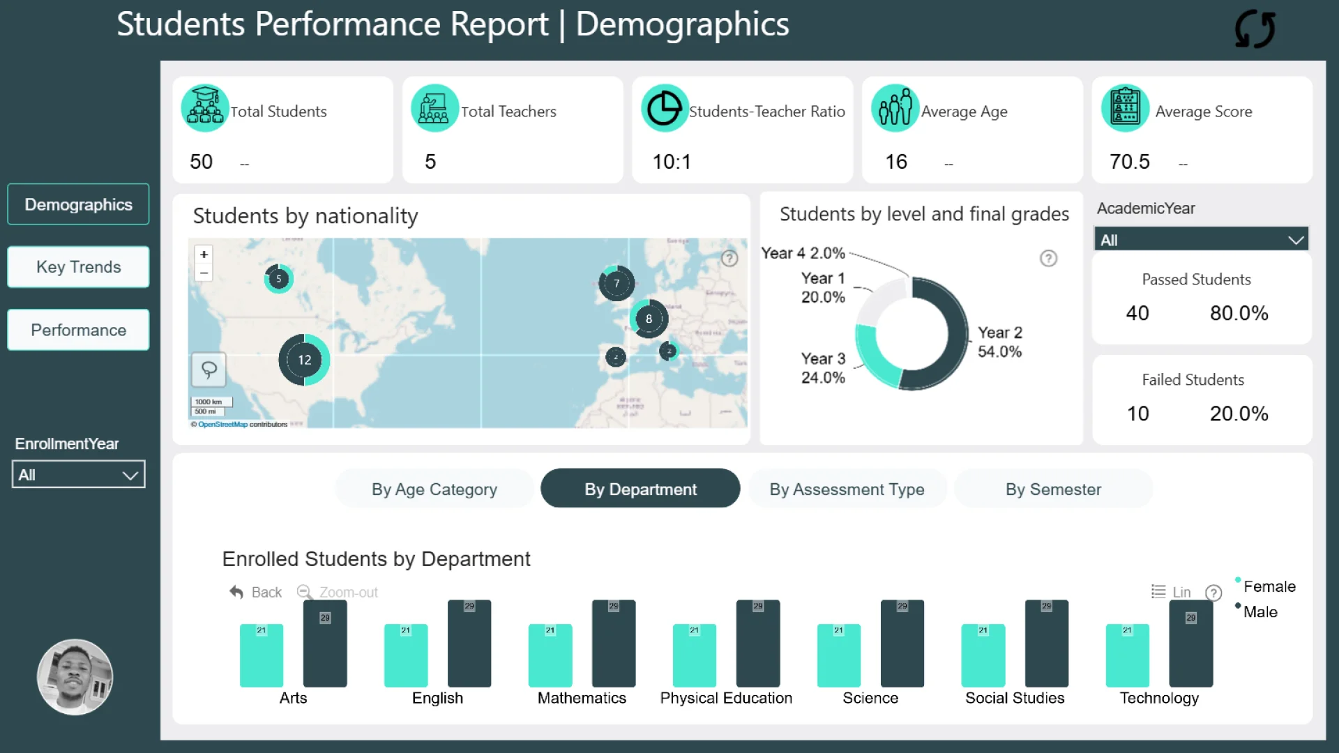
Task: Go to the Key Trends page
Action: tap(78, 267)
